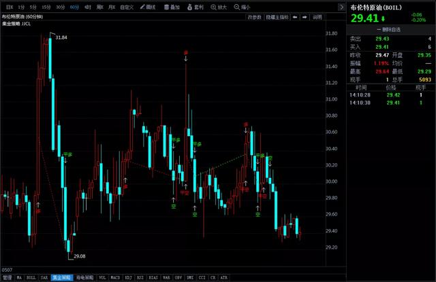The width and height of the screenshot is (436, 282).
Task: Click the 31.84 high price candle
Action: [50, 58]
